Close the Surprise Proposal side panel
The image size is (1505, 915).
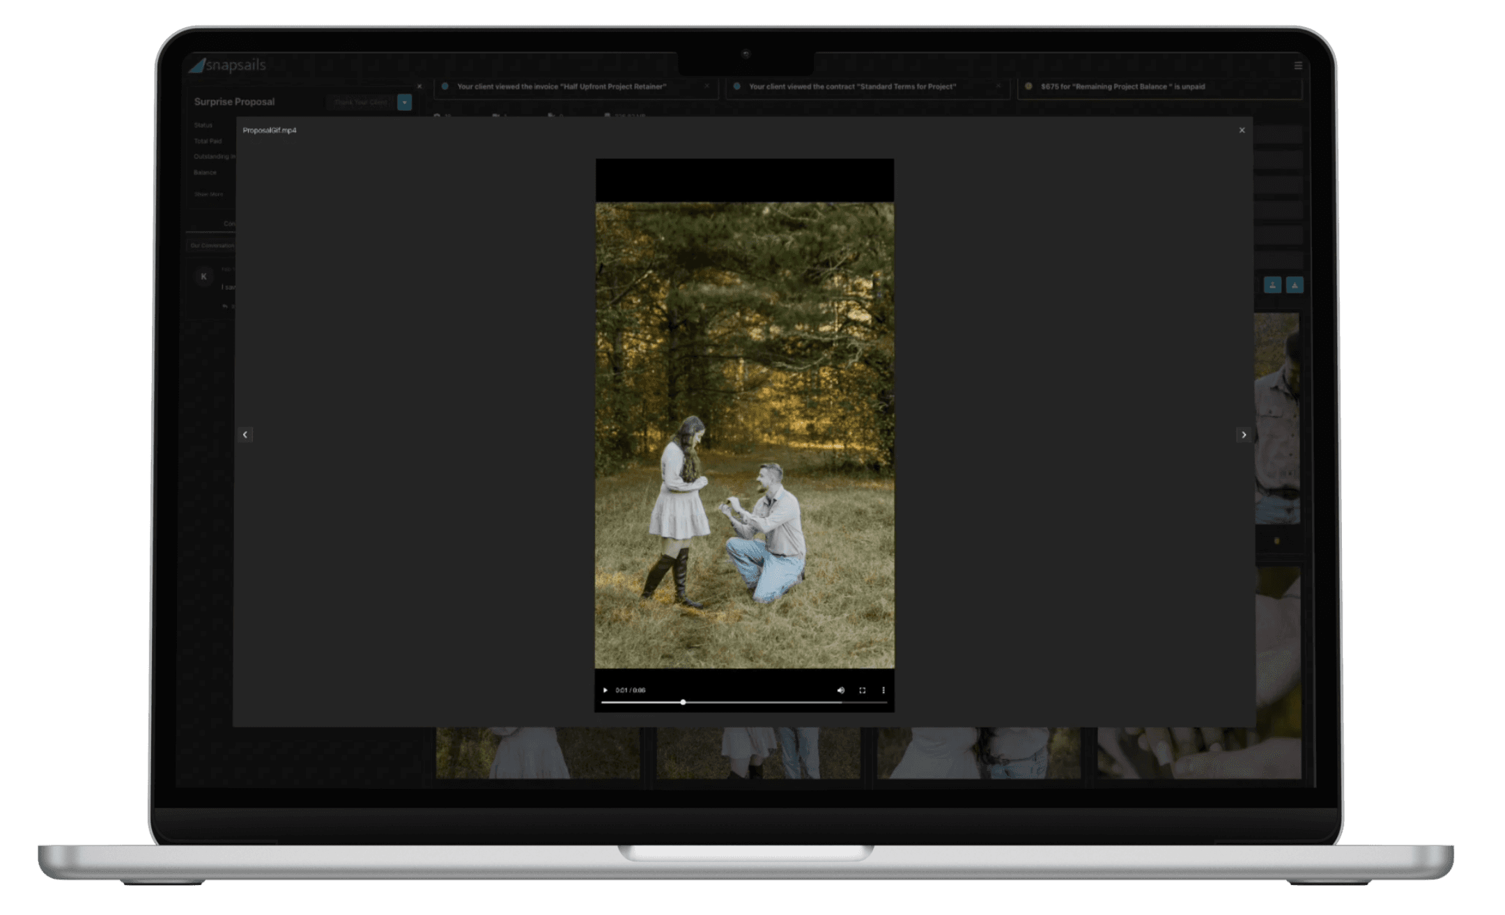tap(419, 86)
